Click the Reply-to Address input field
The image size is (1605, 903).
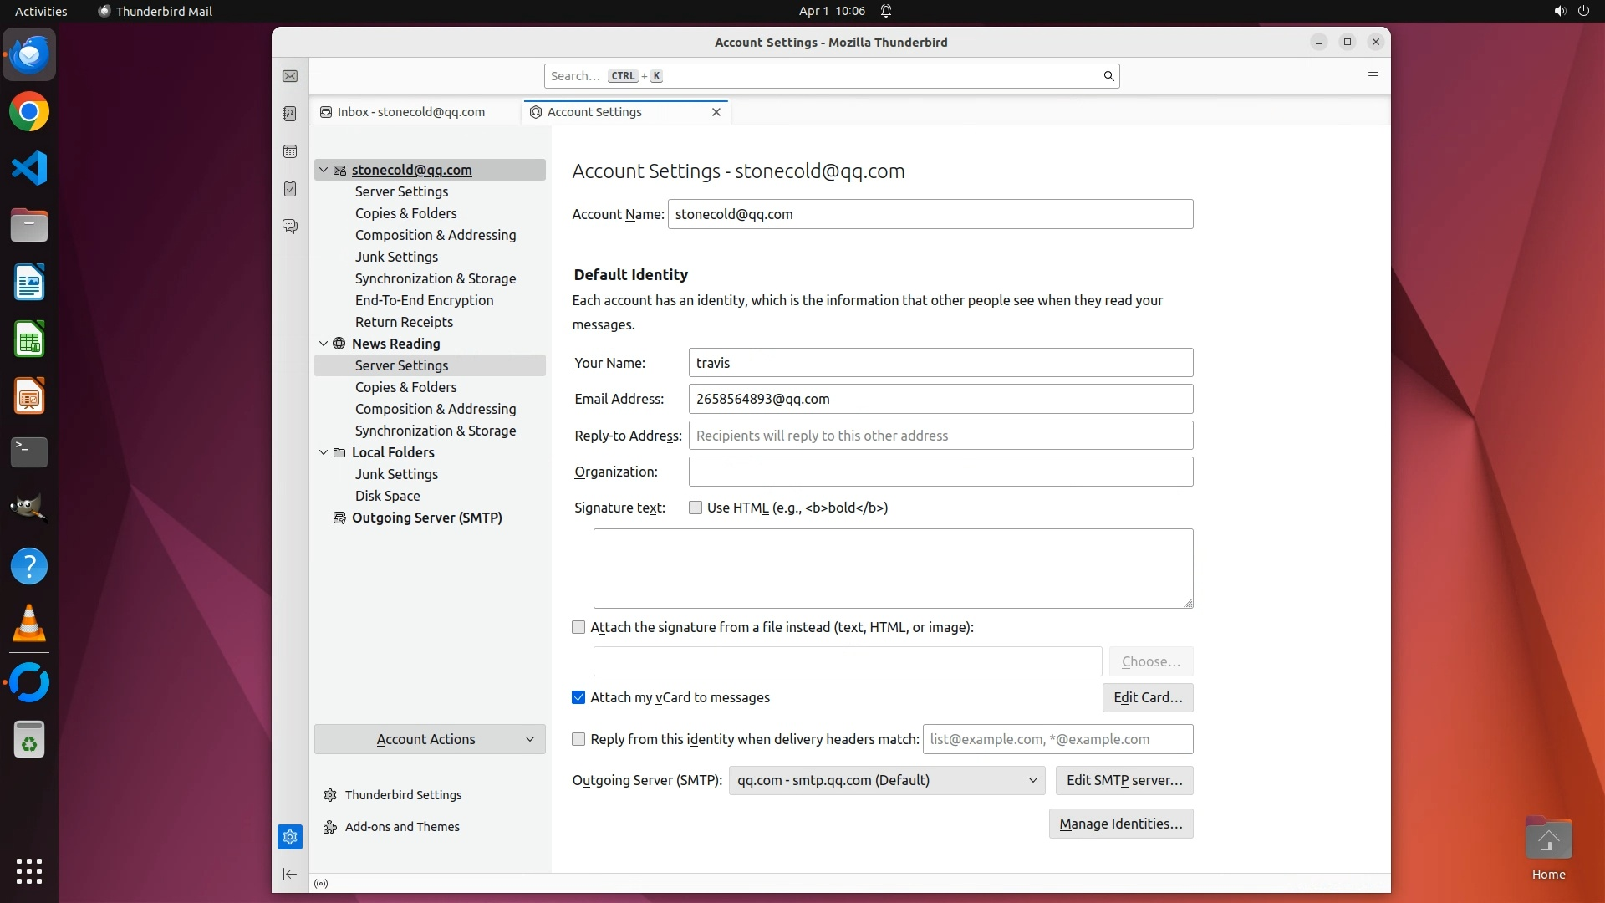click(x=940, y=436)
